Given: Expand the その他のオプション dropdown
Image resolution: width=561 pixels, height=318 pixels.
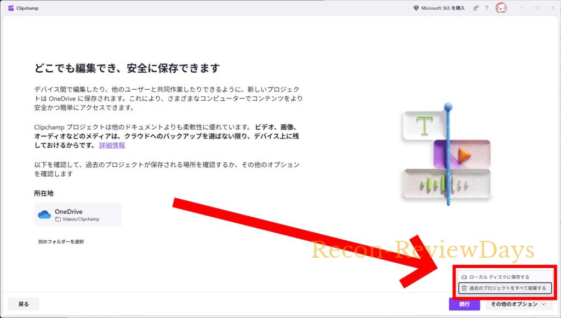Looking at the screenshot, I should [519, 304].
